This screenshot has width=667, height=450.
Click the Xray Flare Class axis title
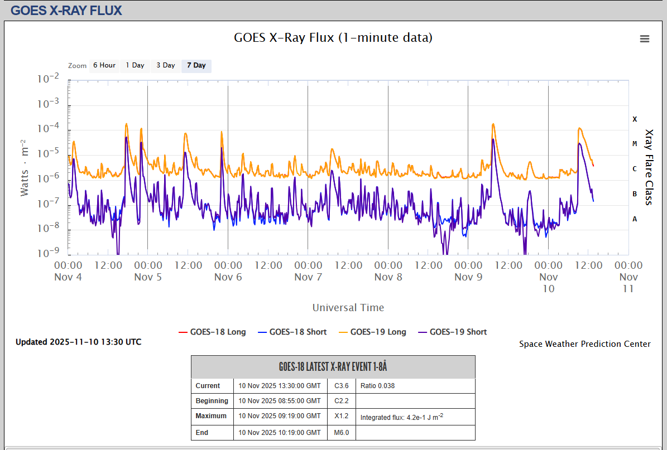coord(649,167)
